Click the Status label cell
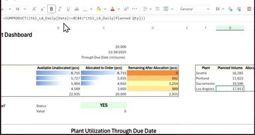Image resolution: width=255 pixels, height=135 pixels. (41, 106)
